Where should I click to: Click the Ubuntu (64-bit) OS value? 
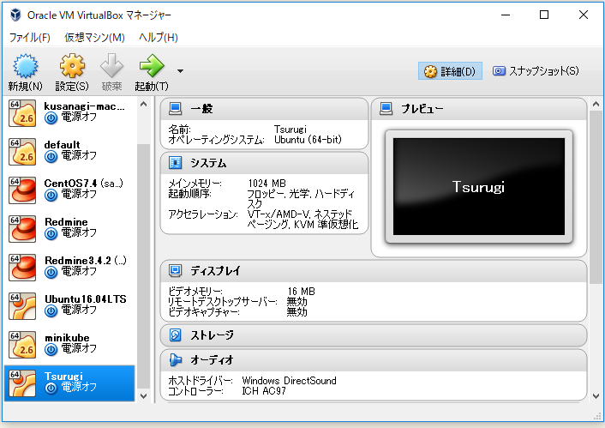pyautogui.click(x=308, y=140)
